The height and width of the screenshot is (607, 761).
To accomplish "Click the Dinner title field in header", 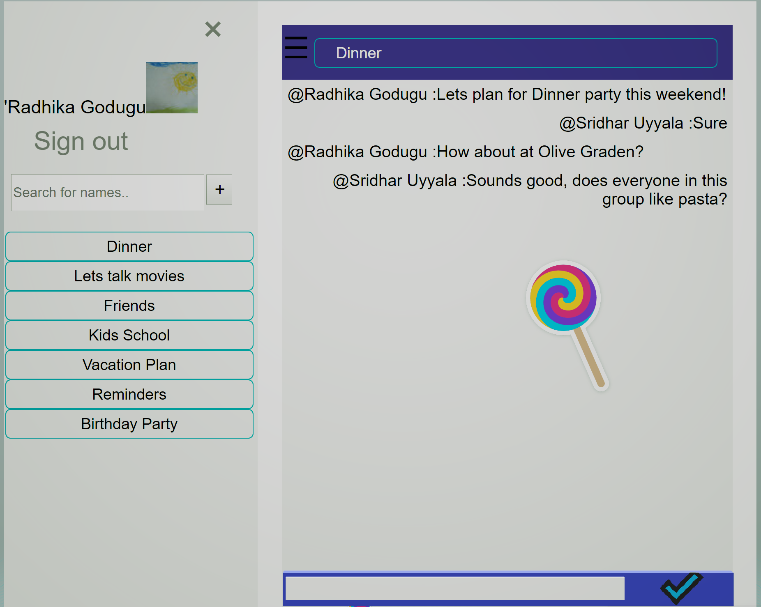I will point(515,53).
